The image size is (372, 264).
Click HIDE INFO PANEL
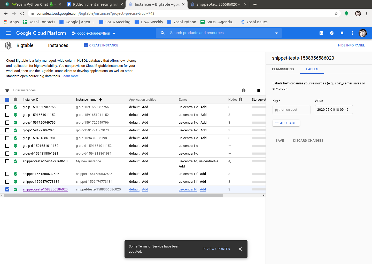coord(351,45)
